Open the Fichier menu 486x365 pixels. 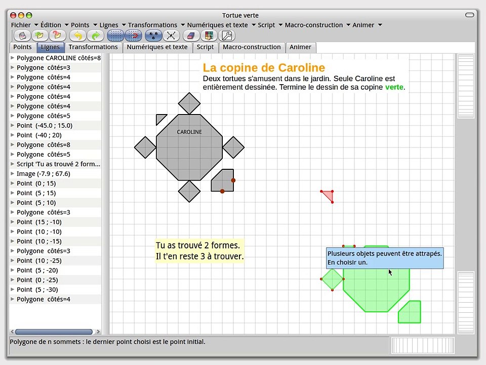click(21, 25)
